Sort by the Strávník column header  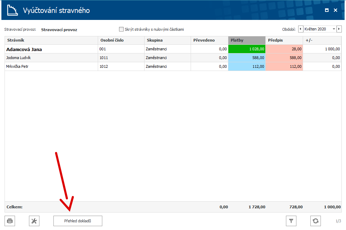click(x=51, y=40)
